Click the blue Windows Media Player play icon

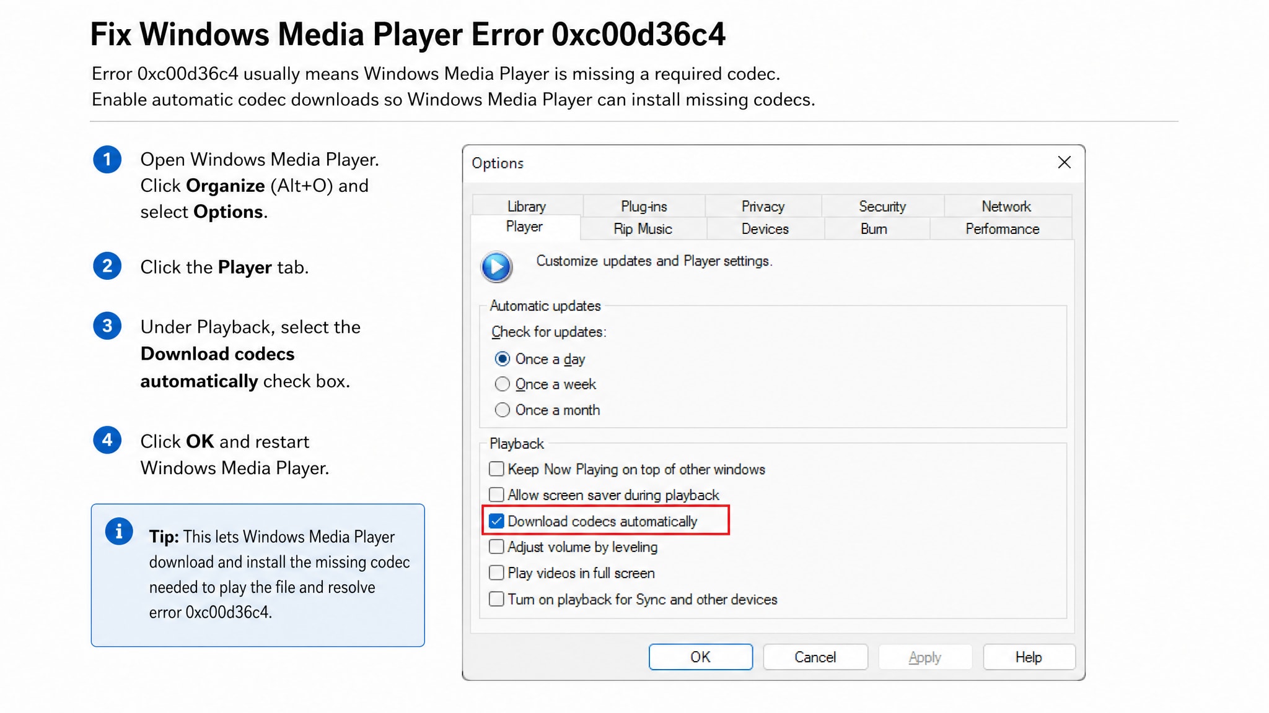point(496,267)
